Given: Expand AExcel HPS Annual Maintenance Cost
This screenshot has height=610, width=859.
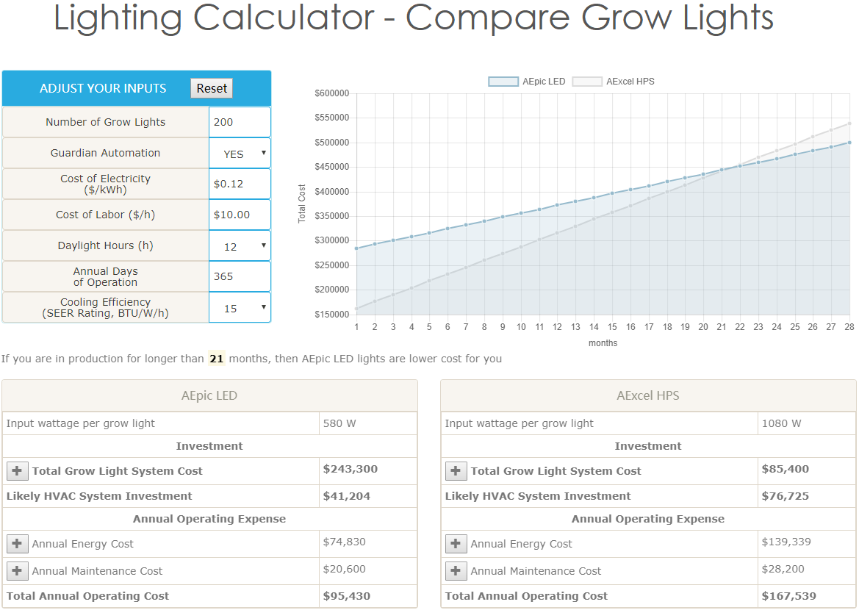Looking at the screenshot, I should click(456, 570).
